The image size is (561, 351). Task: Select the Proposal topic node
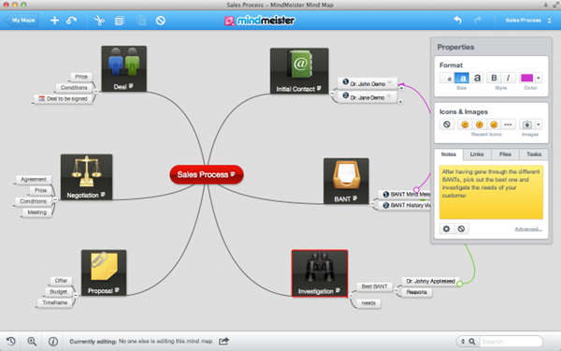click(x=104, y=272)
